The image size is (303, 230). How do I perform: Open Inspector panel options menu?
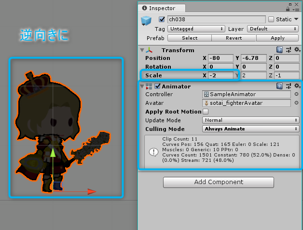pyautogui.click(x=296, y=10)
